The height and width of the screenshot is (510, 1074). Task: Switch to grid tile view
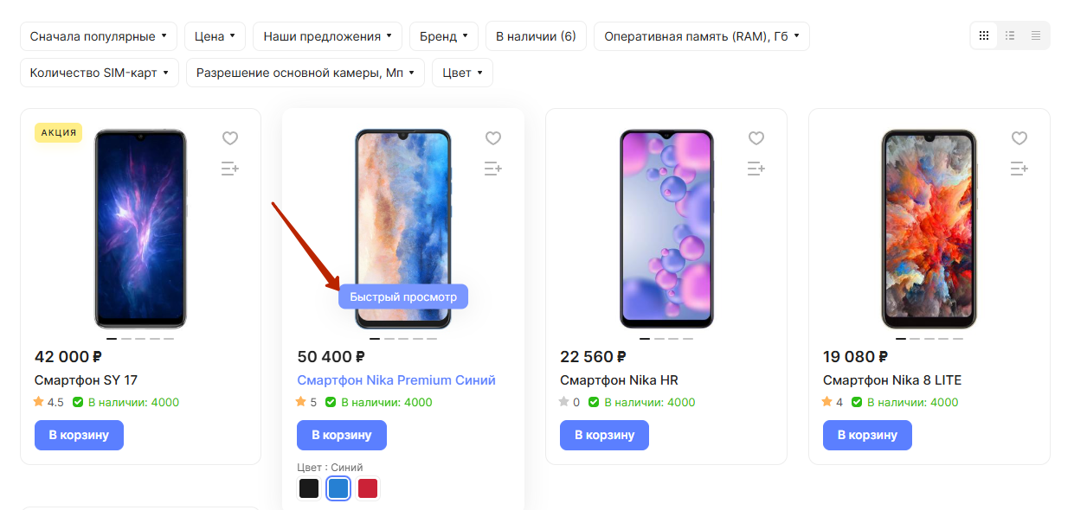click(x=984, y=35)
